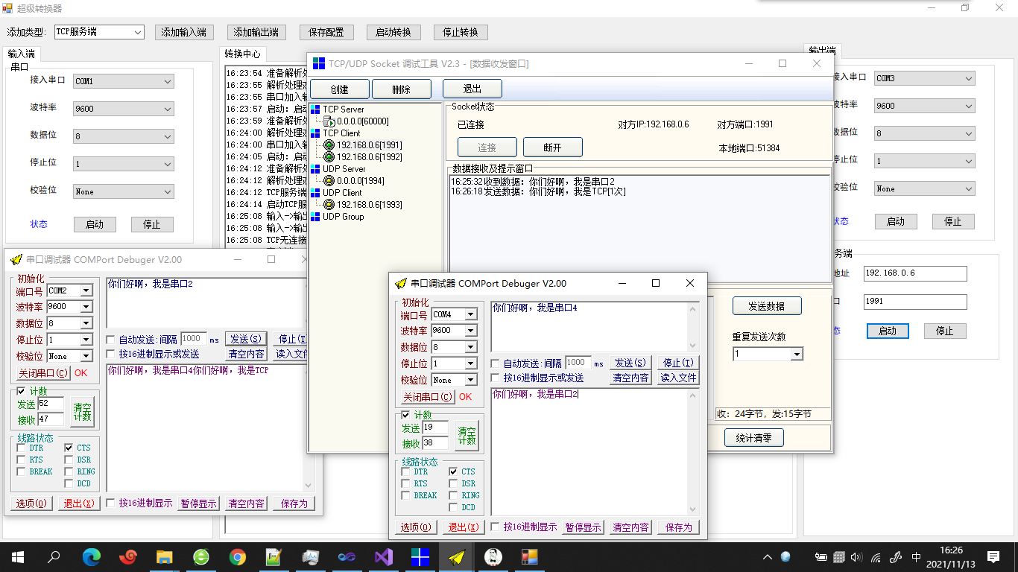1018x572 pixels.
Task: Open File Explorer from taskbar
Action: pos(164,556)
